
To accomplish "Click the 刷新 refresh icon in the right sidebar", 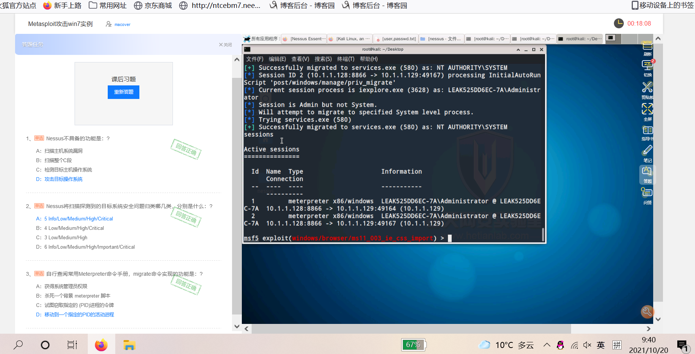I will click(648, 46).
